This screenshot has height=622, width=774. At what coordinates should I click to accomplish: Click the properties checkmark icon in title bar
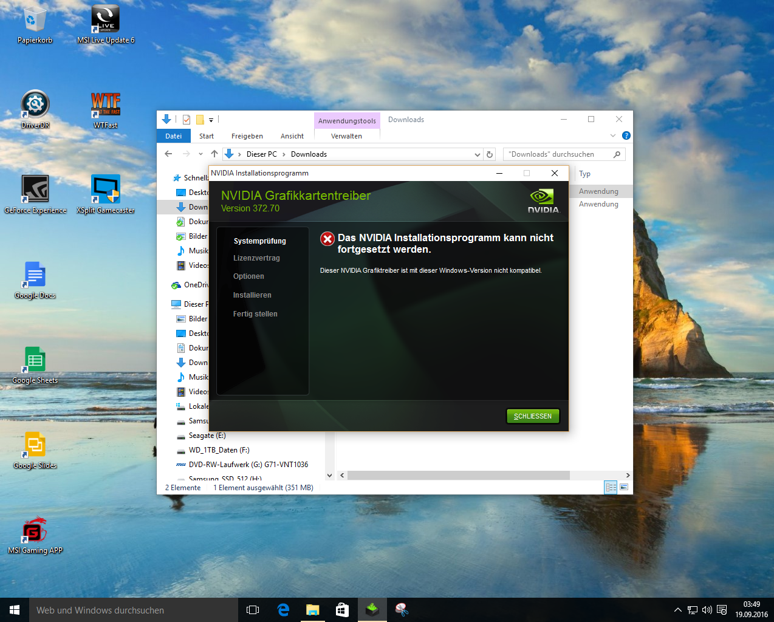coord(187,120)
